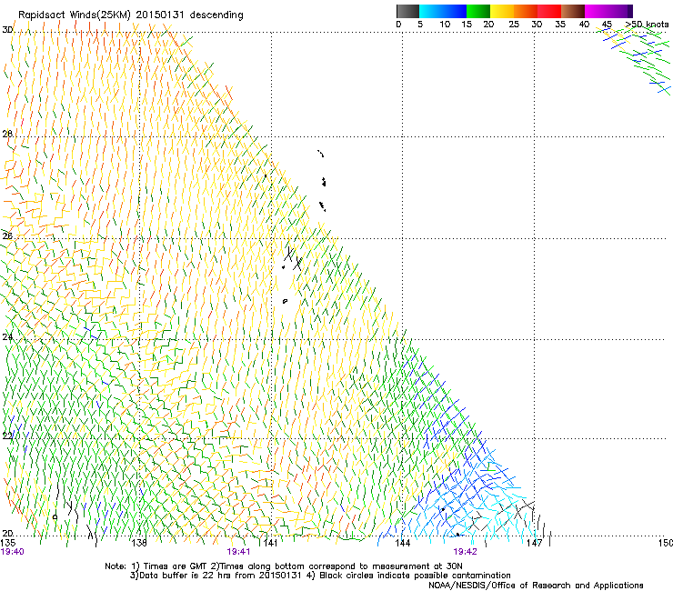Click the gray 0-5 knots legend swatch
The height and width of the screenshot is (591, 673).
coord(407,11)
